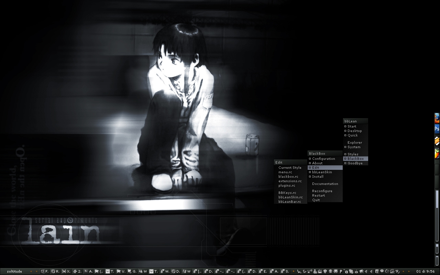Click the BlackBox menu title bar

point(325,153)
